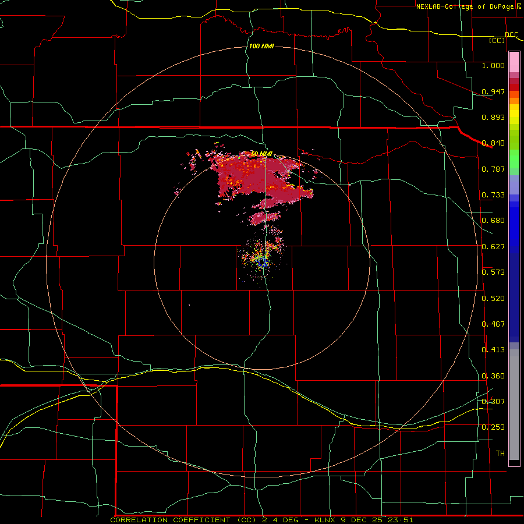Click the 0.680 color scale value
The height and width of the screenshot is (524, 524).
coord(493,221)
